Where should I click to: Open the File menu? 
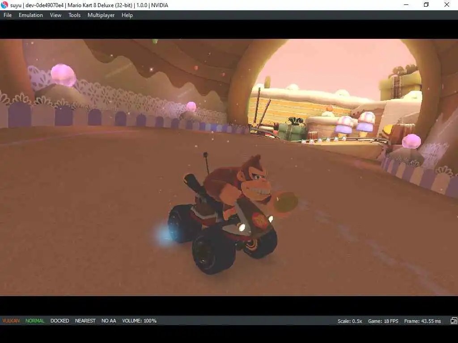tap(8, 15)
